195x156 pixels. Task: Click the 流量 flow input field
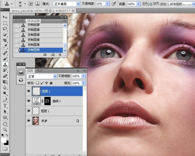131,4
